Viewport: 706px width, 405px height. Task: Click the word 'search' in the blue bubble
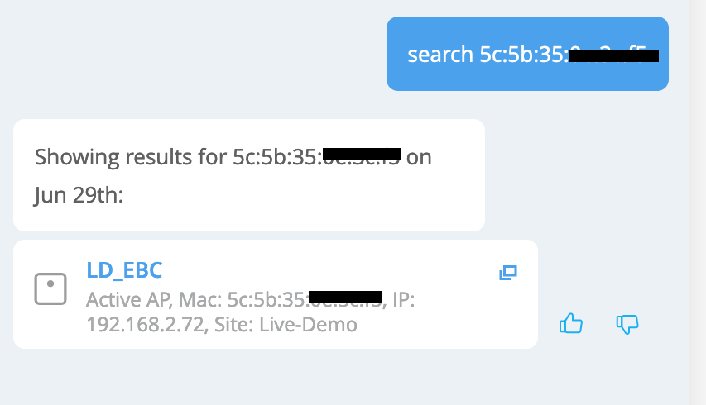[x=441, y=55]
